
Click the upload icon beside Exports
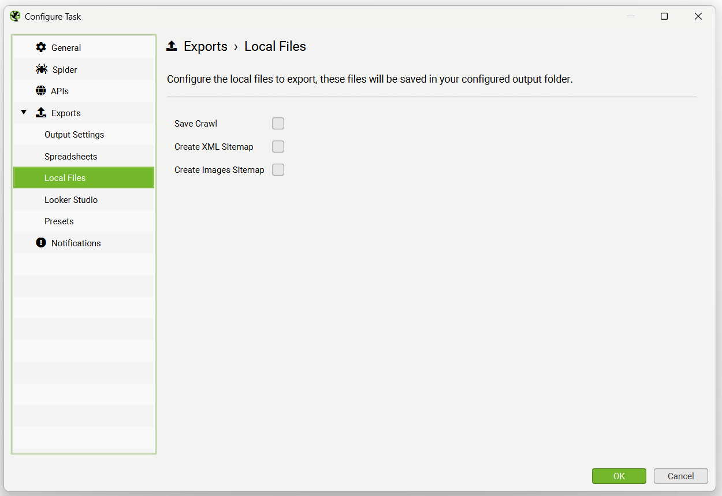[x=41, y=113]
